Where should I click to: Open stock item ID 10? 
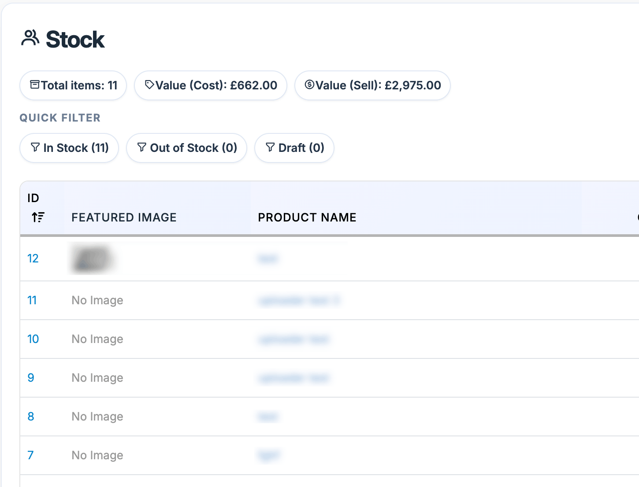tap(33, 339)
